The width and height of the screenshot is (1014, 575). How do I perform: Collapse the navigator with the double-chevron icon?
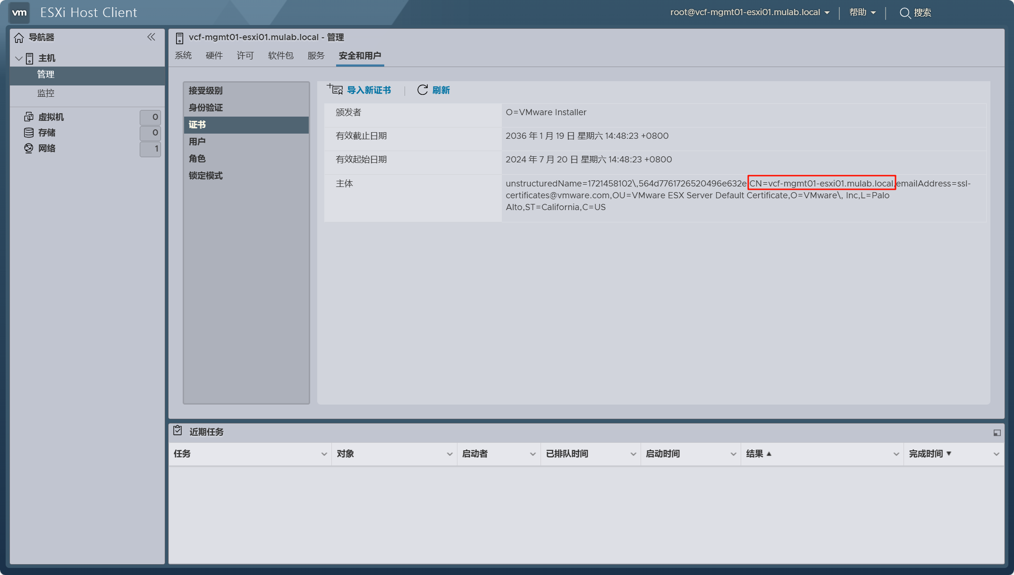pos(151,37)
